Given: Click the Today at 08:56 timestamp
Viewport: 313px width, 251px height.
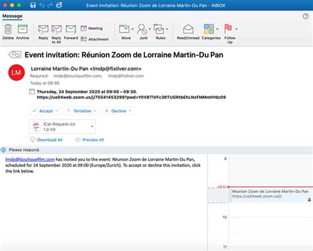Looking at the screenshot, I should click(45, 83).
